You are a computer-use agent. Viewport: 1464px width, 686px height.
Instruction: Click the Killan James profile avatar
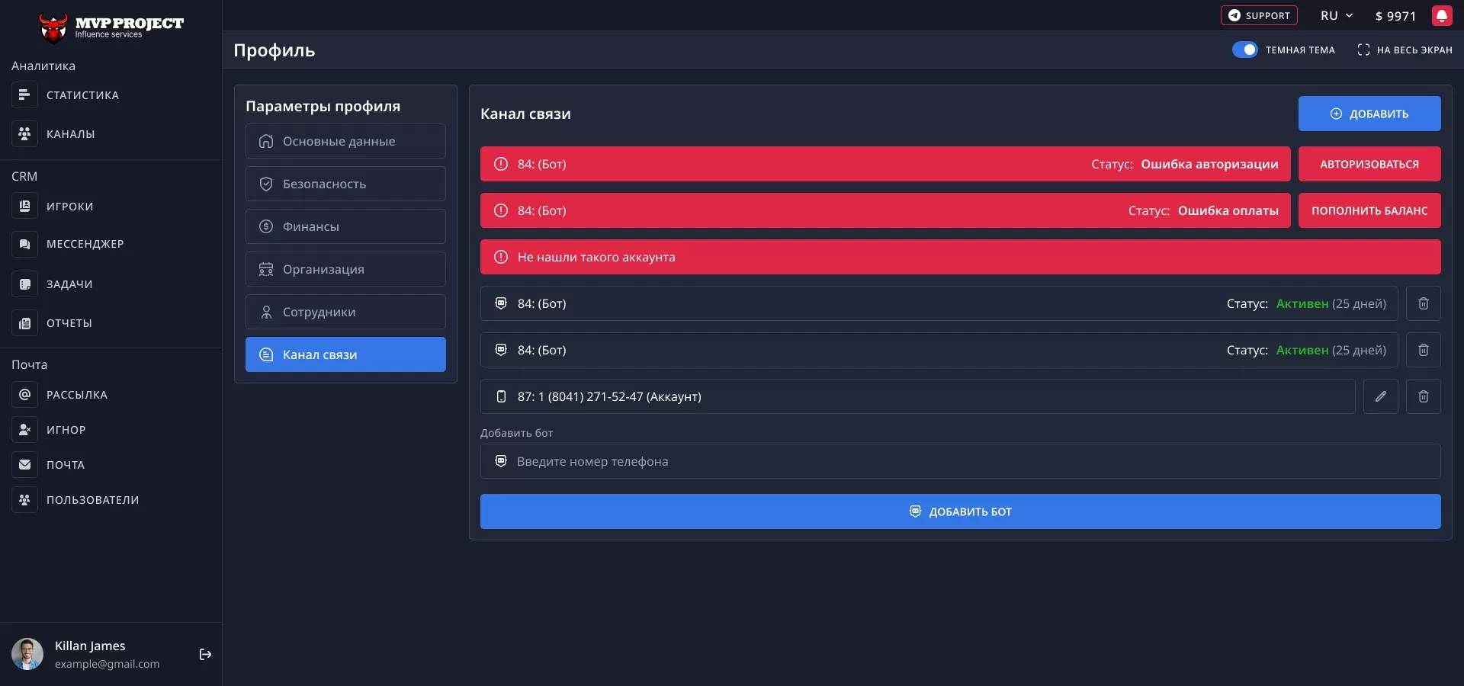[x=27, y=654]
